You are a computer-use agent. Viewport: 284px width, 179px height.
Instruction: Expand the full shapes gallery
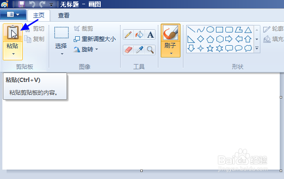coord(257,48)
